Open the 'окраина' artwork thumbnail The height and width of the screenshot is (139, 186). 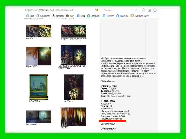point(39,117)
